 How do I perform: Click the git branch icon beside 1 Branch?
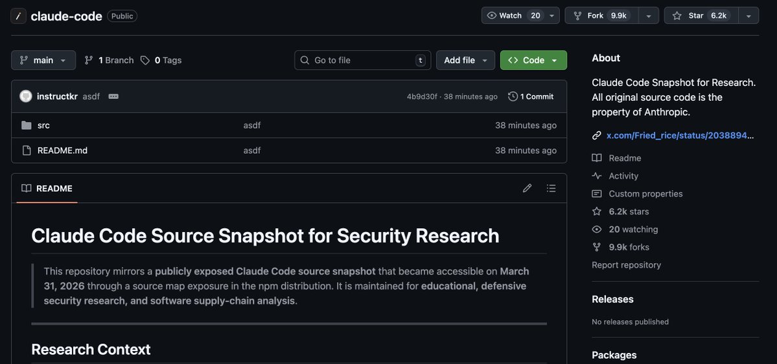point(89,60)
